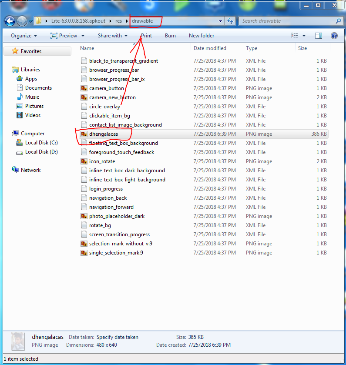The height and width of the screenshot is (365, 346).
Task: Select dhengalacas PNG file icon
Action: pos(84,134)
